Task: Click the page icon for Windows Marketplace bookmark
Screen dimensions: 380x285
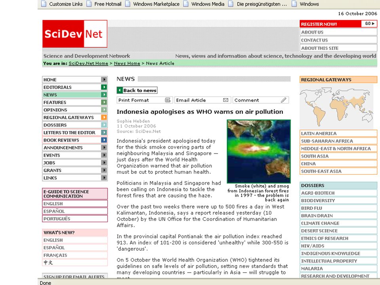Action: pyautogui.click(x=128, y=4)
